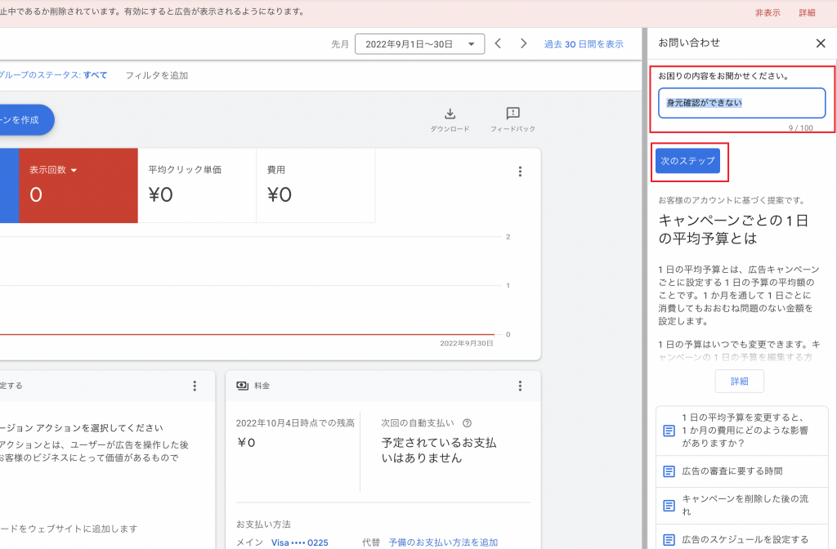Click status filter すべて

(x=95, y=75)
